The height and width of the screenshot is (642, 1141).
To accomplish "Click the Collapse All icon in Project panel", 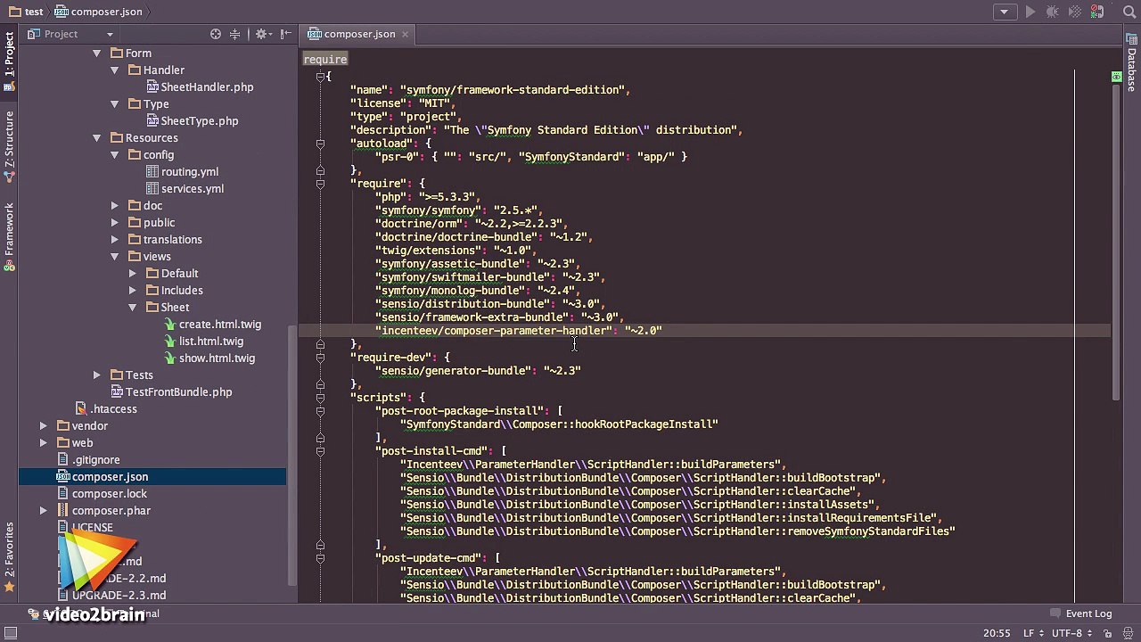I will click(x=235, y=34).
